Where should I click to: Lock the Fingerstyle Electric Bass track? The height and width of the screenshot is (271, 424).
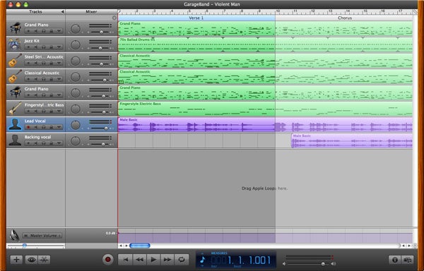(x=51, y=112)
